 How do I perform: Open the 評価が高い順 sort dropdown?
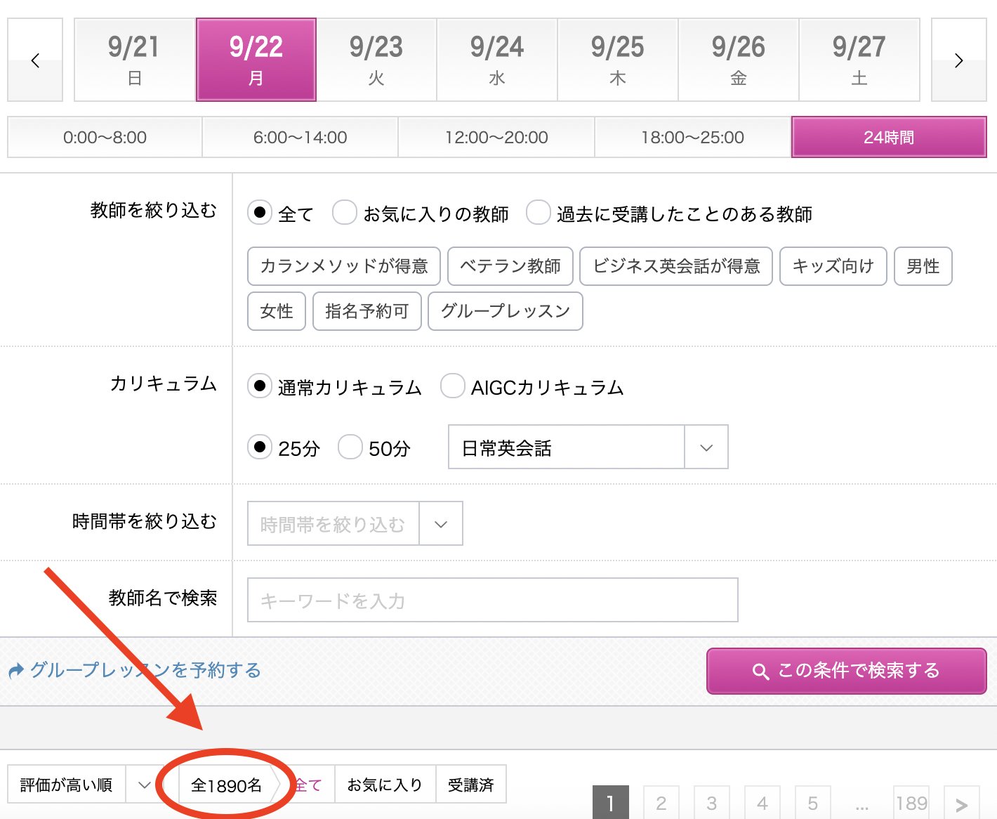coord(80,785)
